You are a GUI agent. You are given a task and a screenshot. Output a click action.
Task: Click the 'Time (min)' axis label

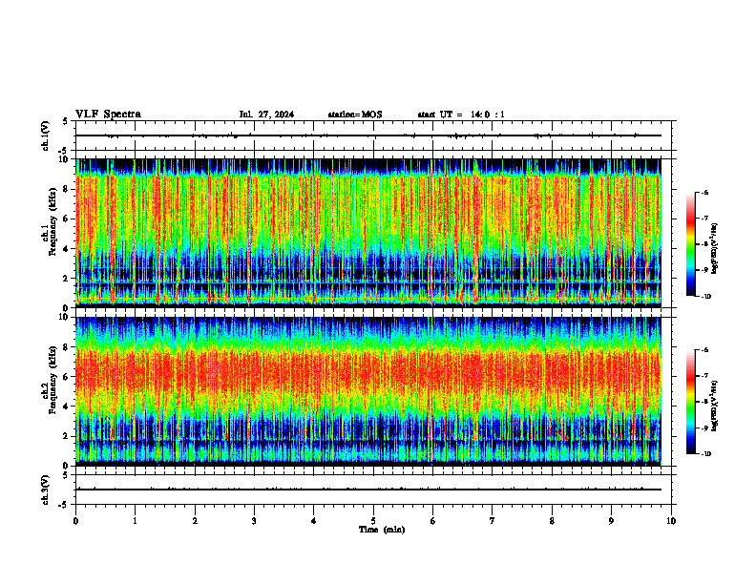coord(382,530)
